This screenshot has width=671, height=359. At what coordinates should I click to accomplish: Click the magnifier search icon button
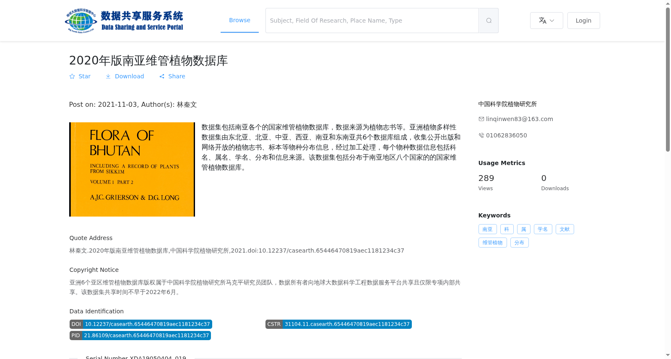click(x=489, y=21)
